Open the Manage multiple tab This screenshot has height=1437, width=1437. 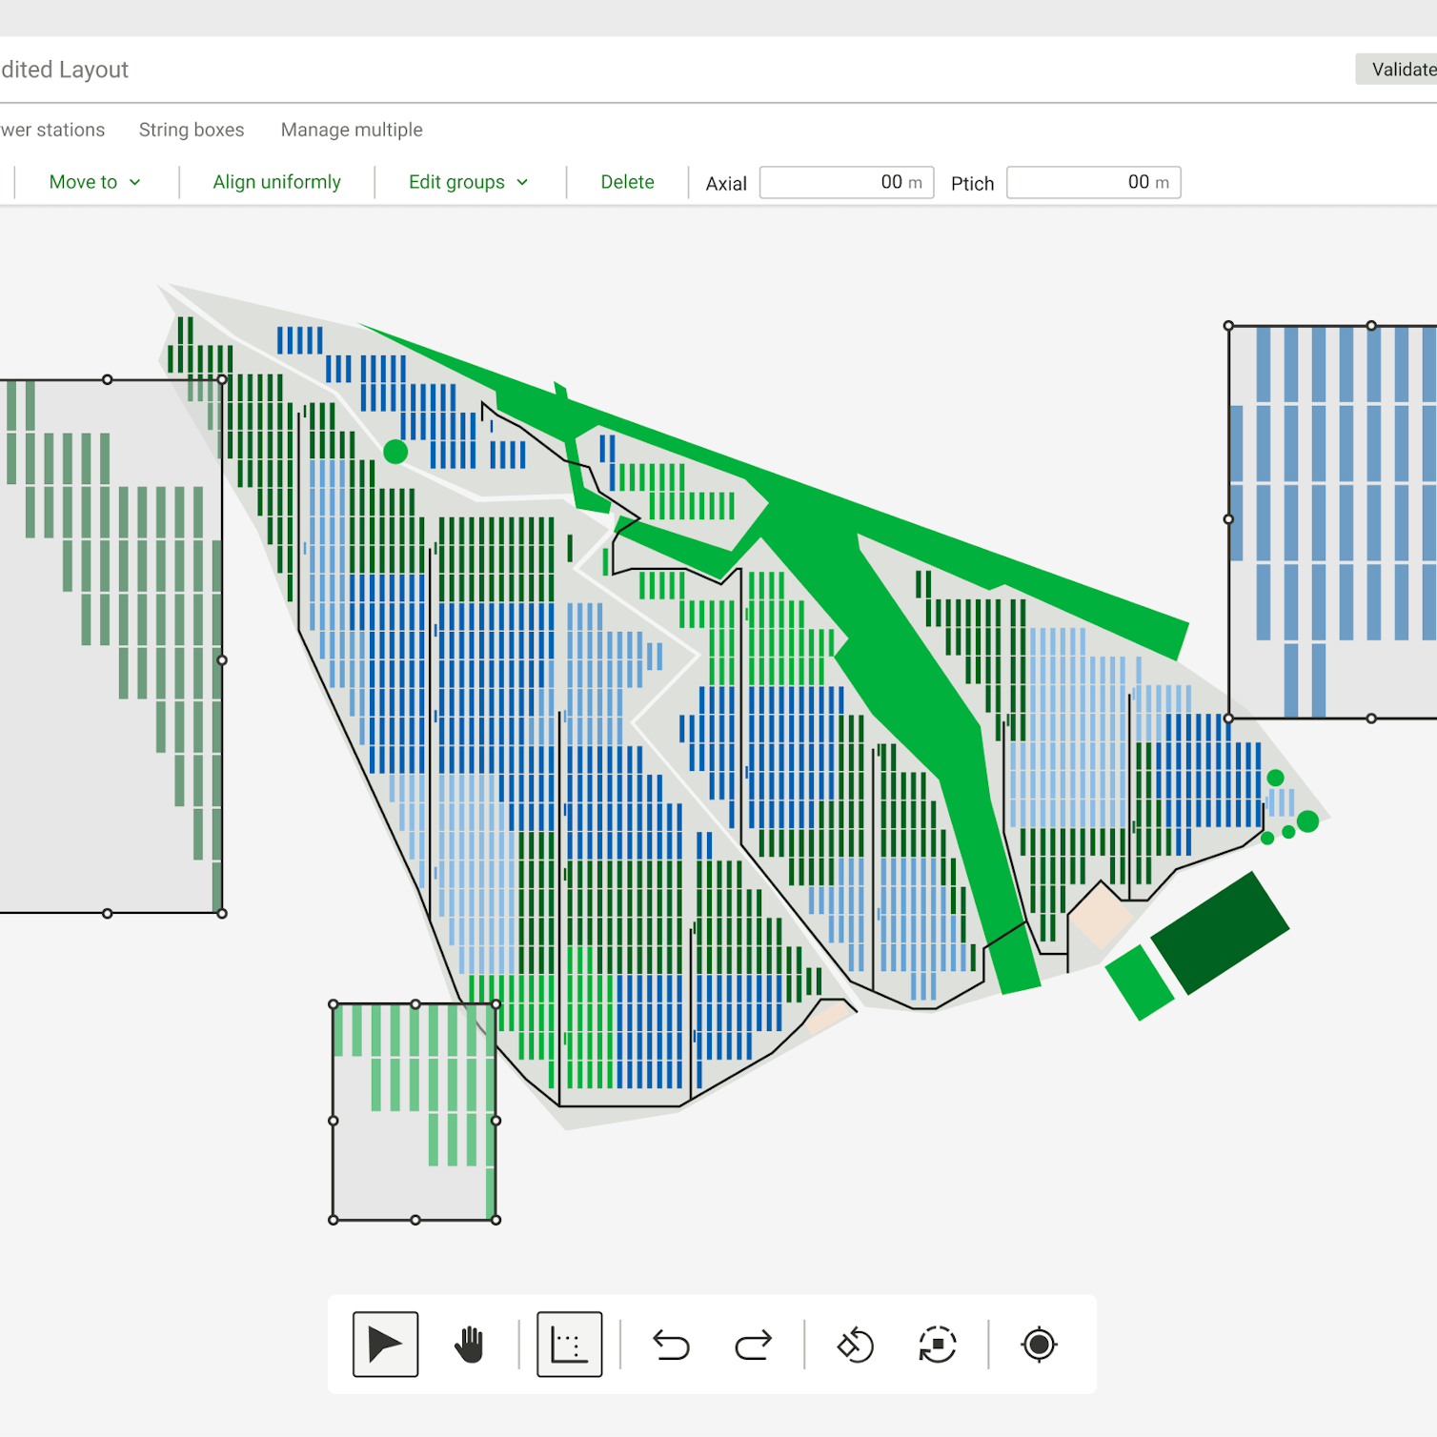click(352, 130)
